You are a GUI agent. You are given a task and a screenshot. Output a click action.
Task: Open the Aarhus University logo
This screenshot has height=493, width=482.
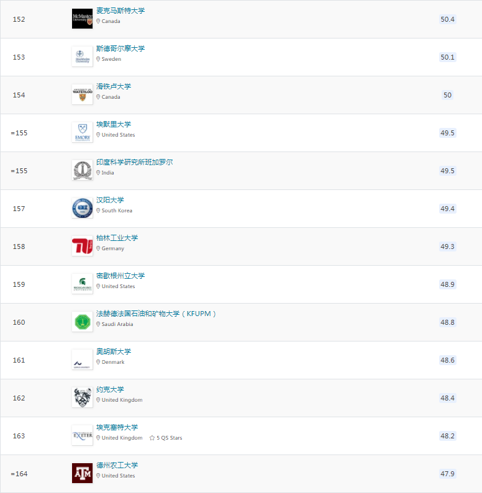coord(82,360)
